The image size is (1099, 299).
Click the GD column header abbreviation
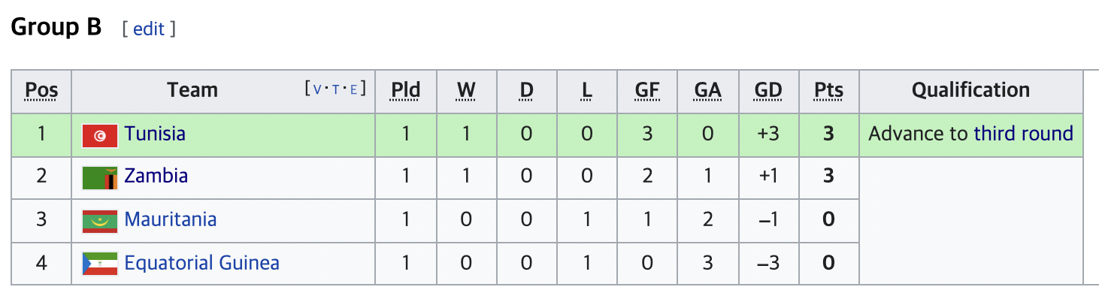click(x=768, y=91)
